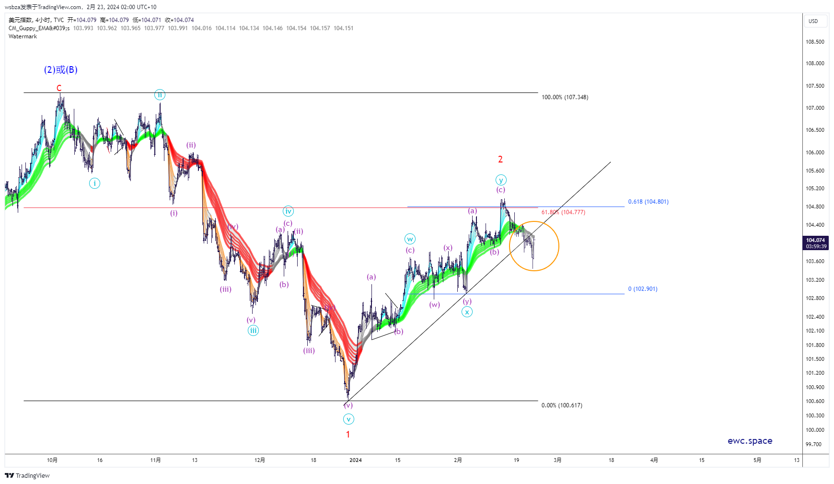The width and height of the screenshot is (834, 484).
Task: Click the 4月 date on time axis
Action: pyautogui.click(x=654, y=460)
